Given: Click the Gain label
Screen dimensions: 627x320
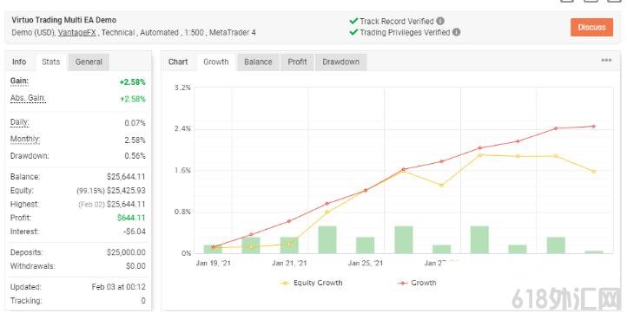Looking at the screenshot, I should pyautogui.click(x=19, y=82).
